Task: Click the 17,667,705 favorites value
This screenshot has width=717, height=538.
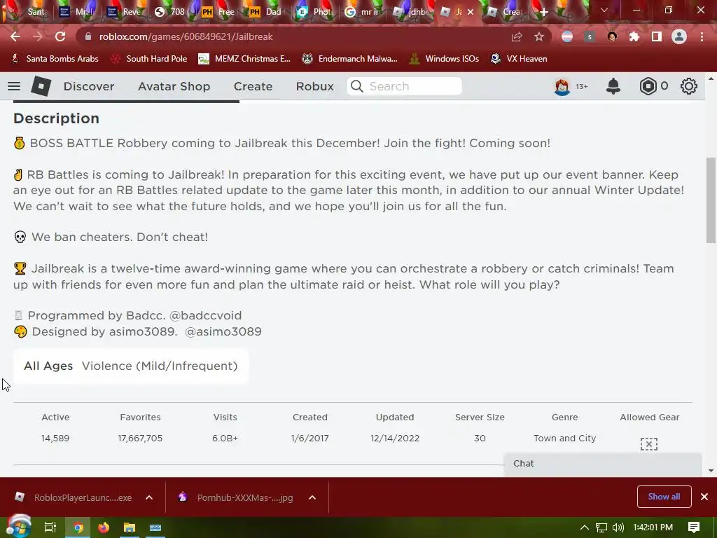Action: click(x=140, y=439)
